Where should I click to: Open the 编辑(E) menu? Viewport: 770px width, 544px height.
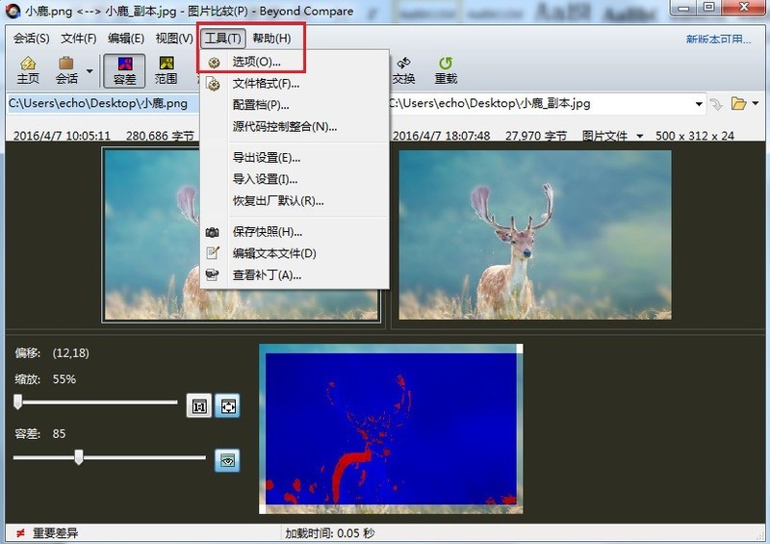tap(126, 38)
